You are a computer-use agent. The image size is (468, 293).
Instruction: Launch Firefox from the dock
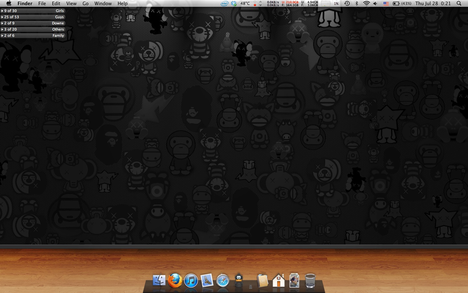tap(175, 280)
